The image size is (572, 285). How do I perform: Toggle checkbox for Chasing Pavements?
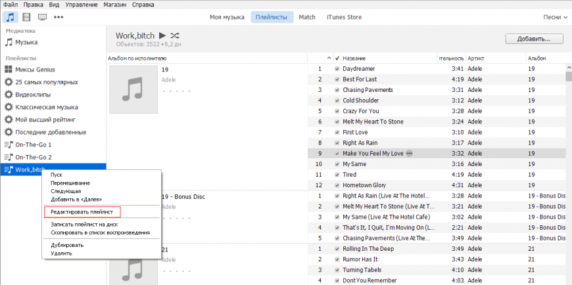click(x=337, y=90)
